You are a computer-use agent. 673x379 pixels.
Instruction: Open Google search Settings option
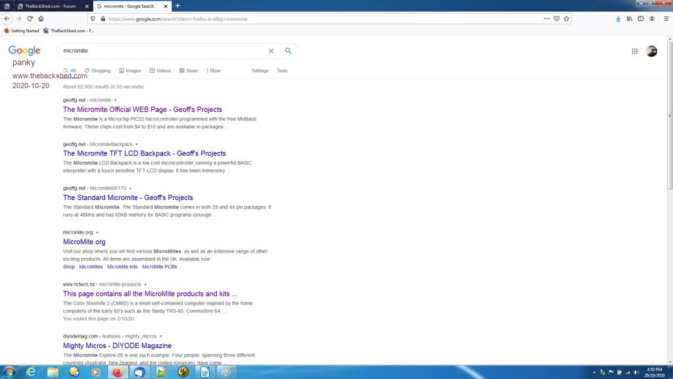click(260, 70)
